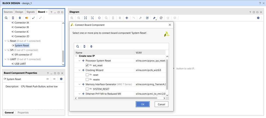Click the help icon in Board Component Properties header
Viewport: 266px width, 118px height.
point(48,73)
